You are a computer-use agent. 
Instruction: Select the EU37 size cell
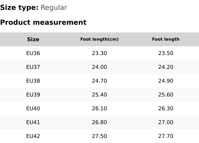[x=33, y=67]
